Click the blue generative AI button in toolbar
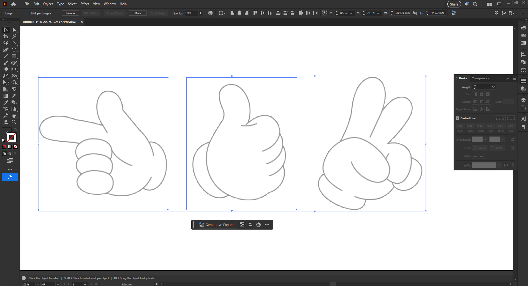 (x=10, y=177)
